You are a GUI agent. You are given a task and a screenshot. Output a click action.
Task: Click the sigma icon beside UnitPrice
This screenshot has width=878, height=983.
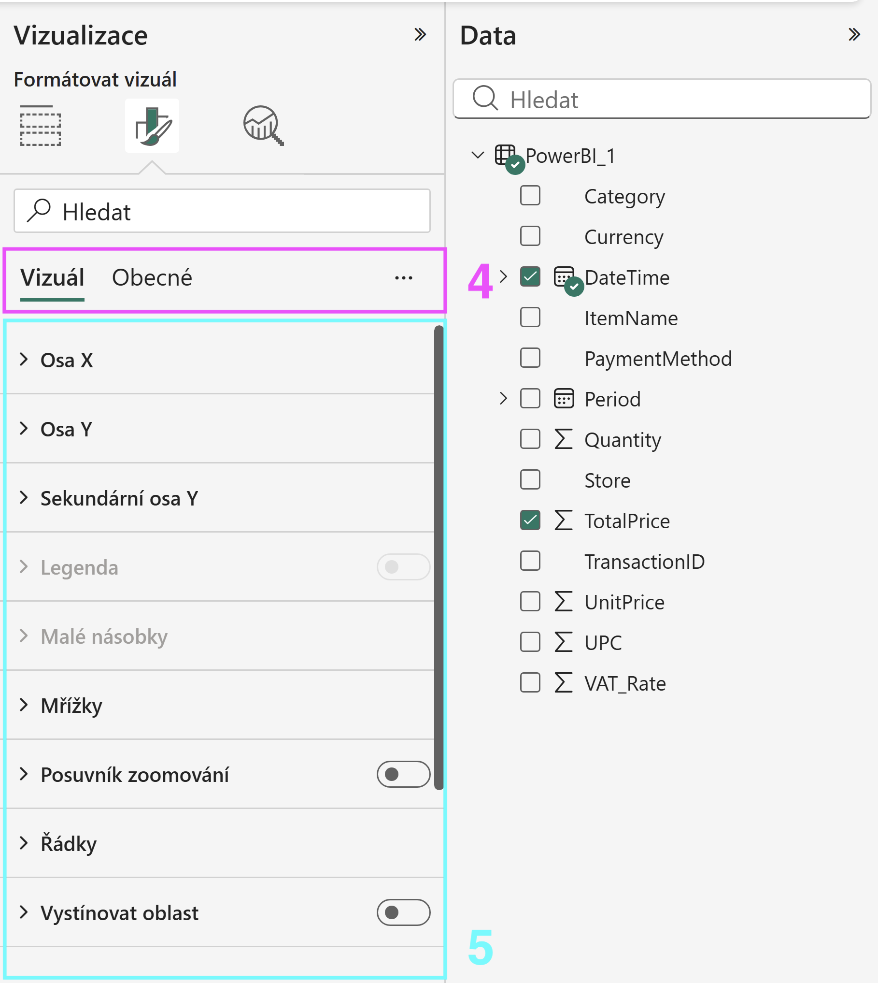coord(564,602)
